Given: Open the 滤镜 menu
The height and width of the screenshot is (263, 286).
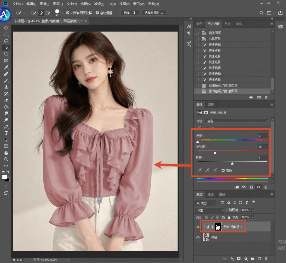Looking at the screenshot, I should [99, 4].
